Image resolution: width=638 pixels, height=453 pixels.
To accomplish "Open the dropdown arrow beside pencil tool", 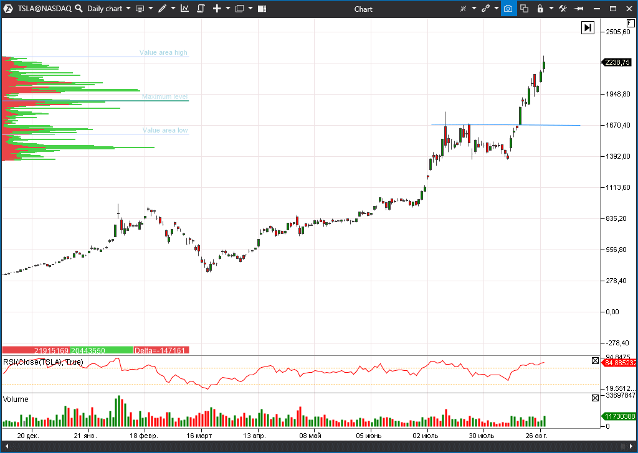I will pos(173,9).
